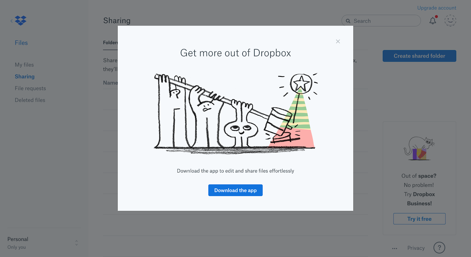The image size is (471, 257).
Task: Follow the Upgrade account link
Action: 437,8
